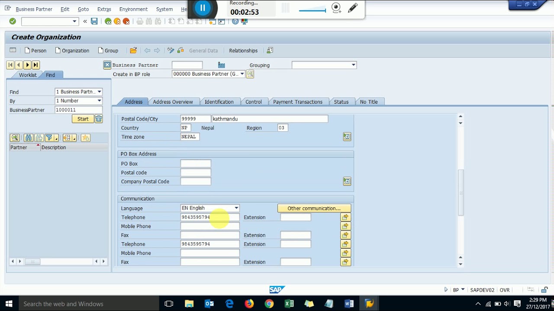Image resolution: width=554 pixels, height=311 pixels.
Task: Open the Find dropdown showing Business Partner
Action: tap(99, 92)
